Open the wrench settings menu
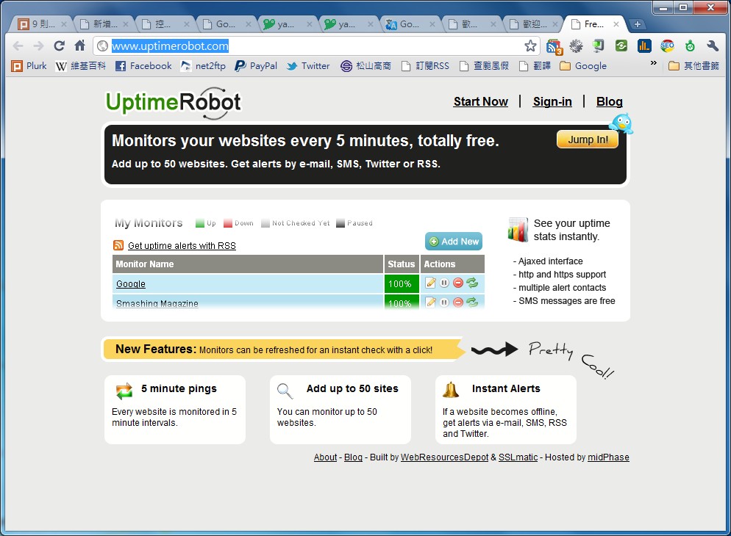731x536 pixels. pos(713,46)
